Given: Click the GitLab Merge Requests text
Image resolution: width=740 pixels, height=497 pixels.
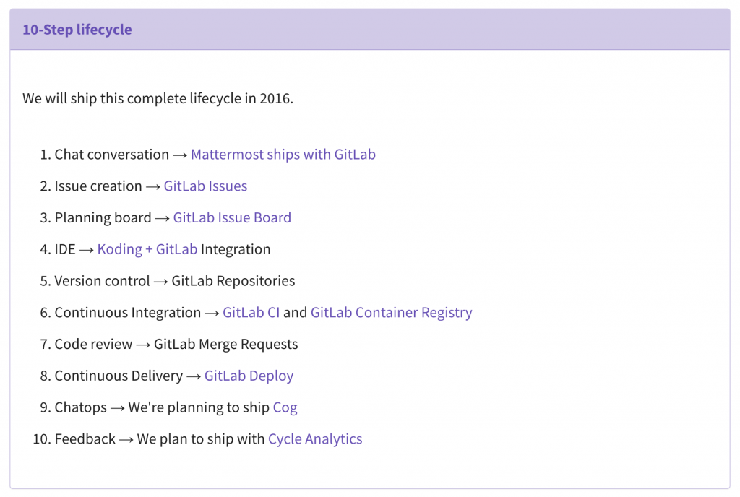Looking at the screenshot, I should (x=225, y=345).
